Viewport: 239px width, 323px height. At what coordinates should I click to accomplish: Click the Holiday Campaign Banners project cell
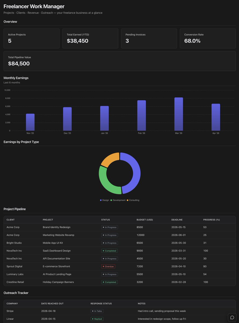click(x=58, y=282)
